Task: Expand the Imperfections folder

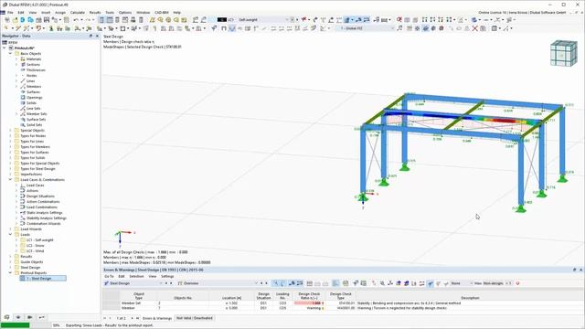Action: tap(10, 175)
